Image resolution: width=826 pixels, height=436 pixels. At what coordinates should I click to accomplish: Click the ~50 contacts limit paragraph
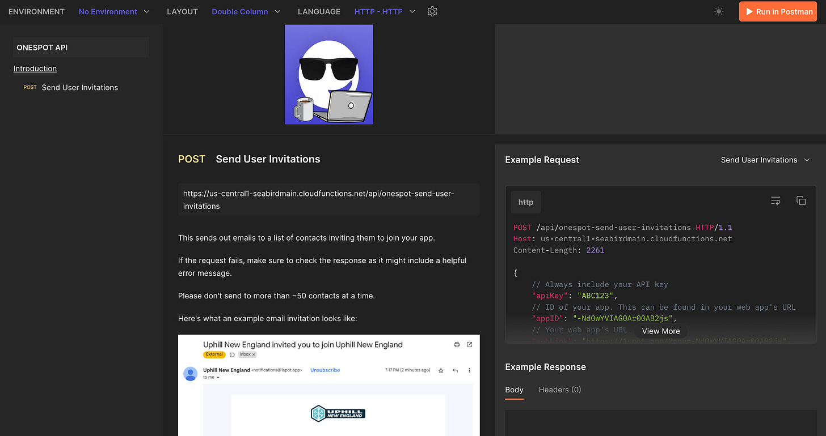[x=276, y=296]
